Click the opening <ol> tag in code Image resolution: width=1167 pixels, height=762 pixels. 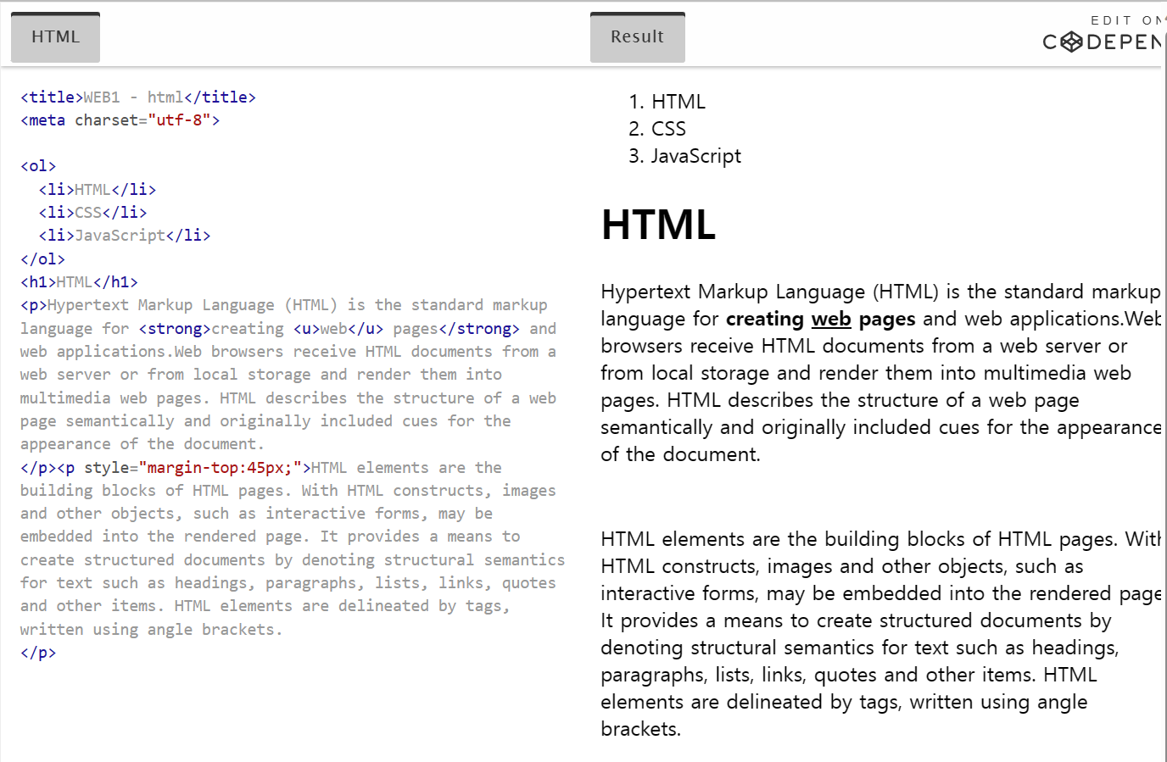pos(37,165)
